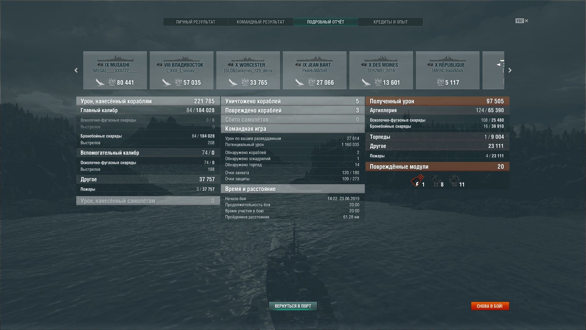Viewport: 586px width, 330px height.
Task: Switch to Командный результат tab
Action: tap(260, 22)
